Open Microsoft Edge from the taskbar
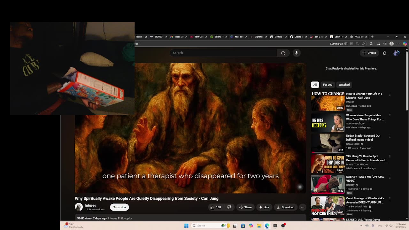Viewport: 409px width, 230px height. (x=267, y=226)
